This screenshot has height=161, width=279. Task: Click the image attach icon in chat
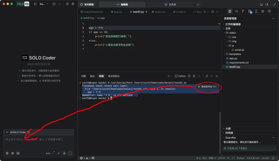coord(18,153)
